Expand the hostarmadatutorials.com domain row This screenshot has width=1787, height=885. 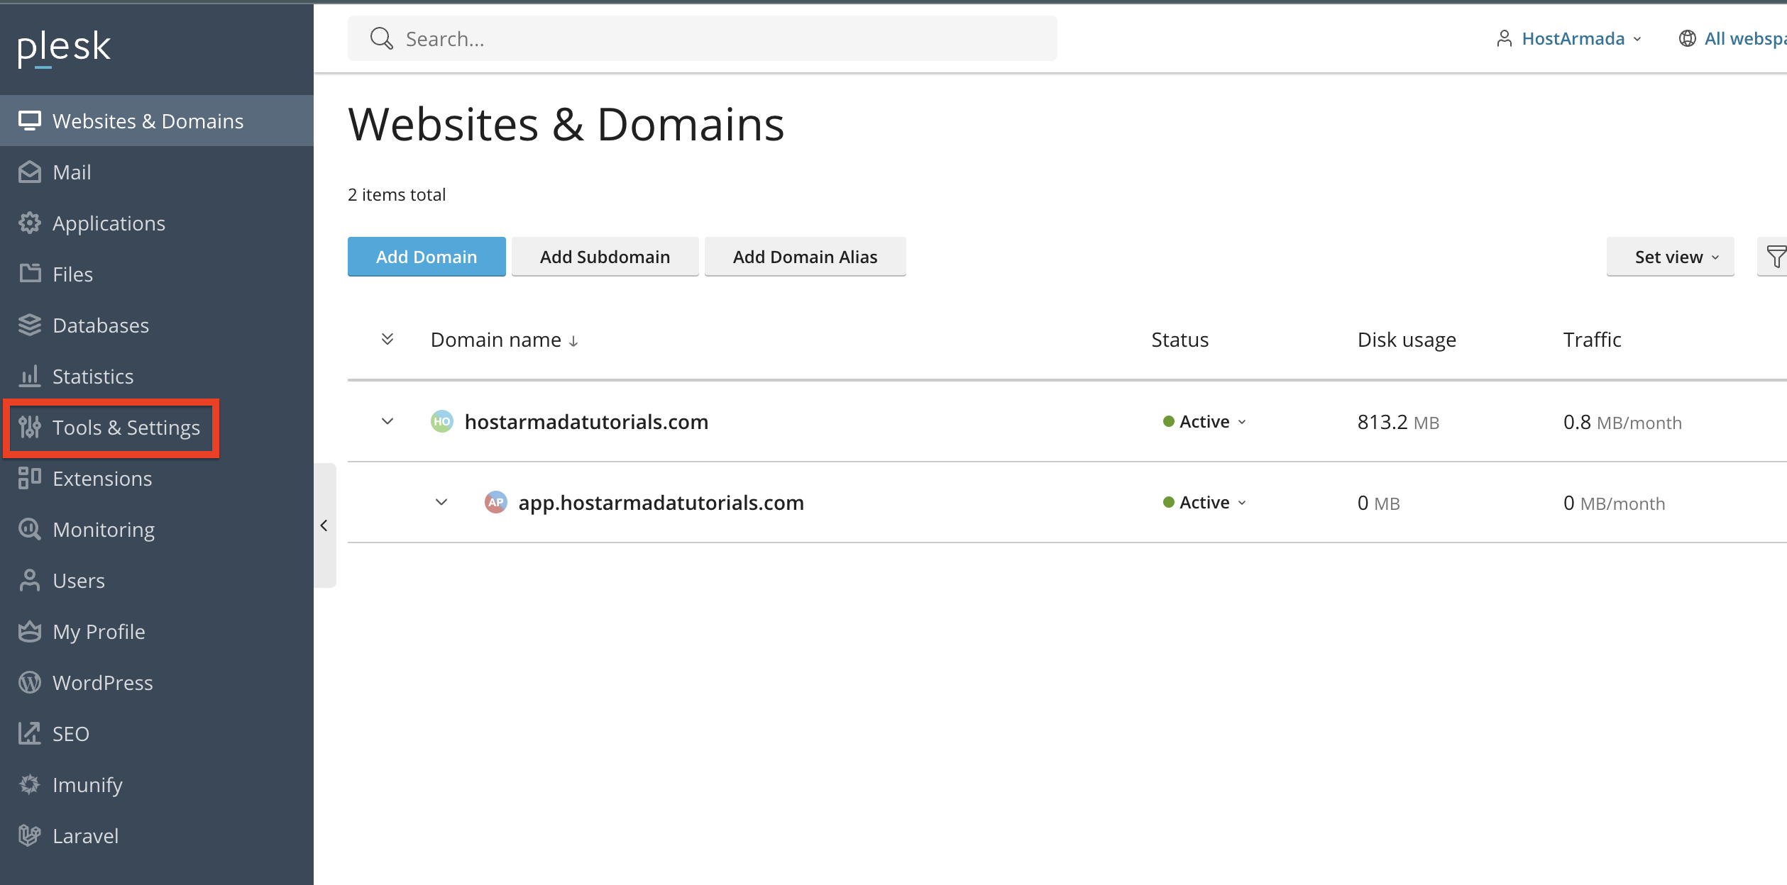click(387, 421)
